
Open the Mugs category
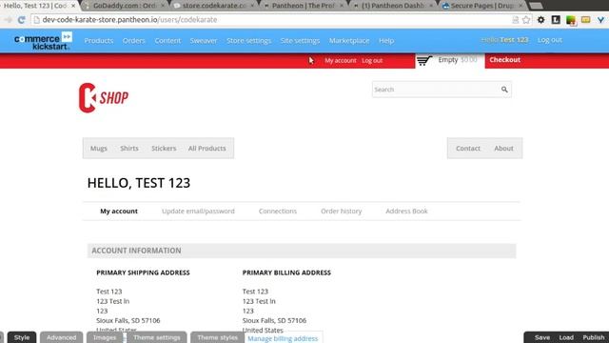point(99,149)
